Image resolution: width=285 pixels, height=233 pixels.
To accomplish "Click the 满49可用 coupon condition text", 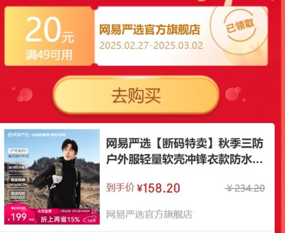I will tap(49, 55).
